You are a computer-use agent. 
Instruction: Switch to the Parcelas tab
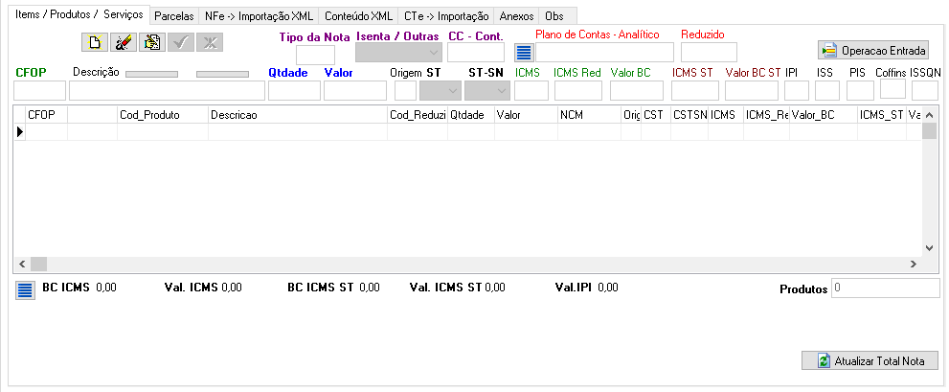[173, 16]
